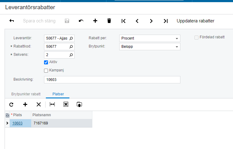The image size is (233, 149).
Task: Click the save diskette icon
Action: pyautogui.click(x=67, y=21)
